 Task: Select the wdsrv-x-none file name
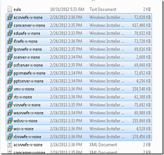26,121
